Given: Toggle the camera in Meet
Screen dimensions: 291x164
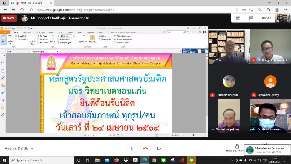Looking at the screenshot, I should point(159,149).
